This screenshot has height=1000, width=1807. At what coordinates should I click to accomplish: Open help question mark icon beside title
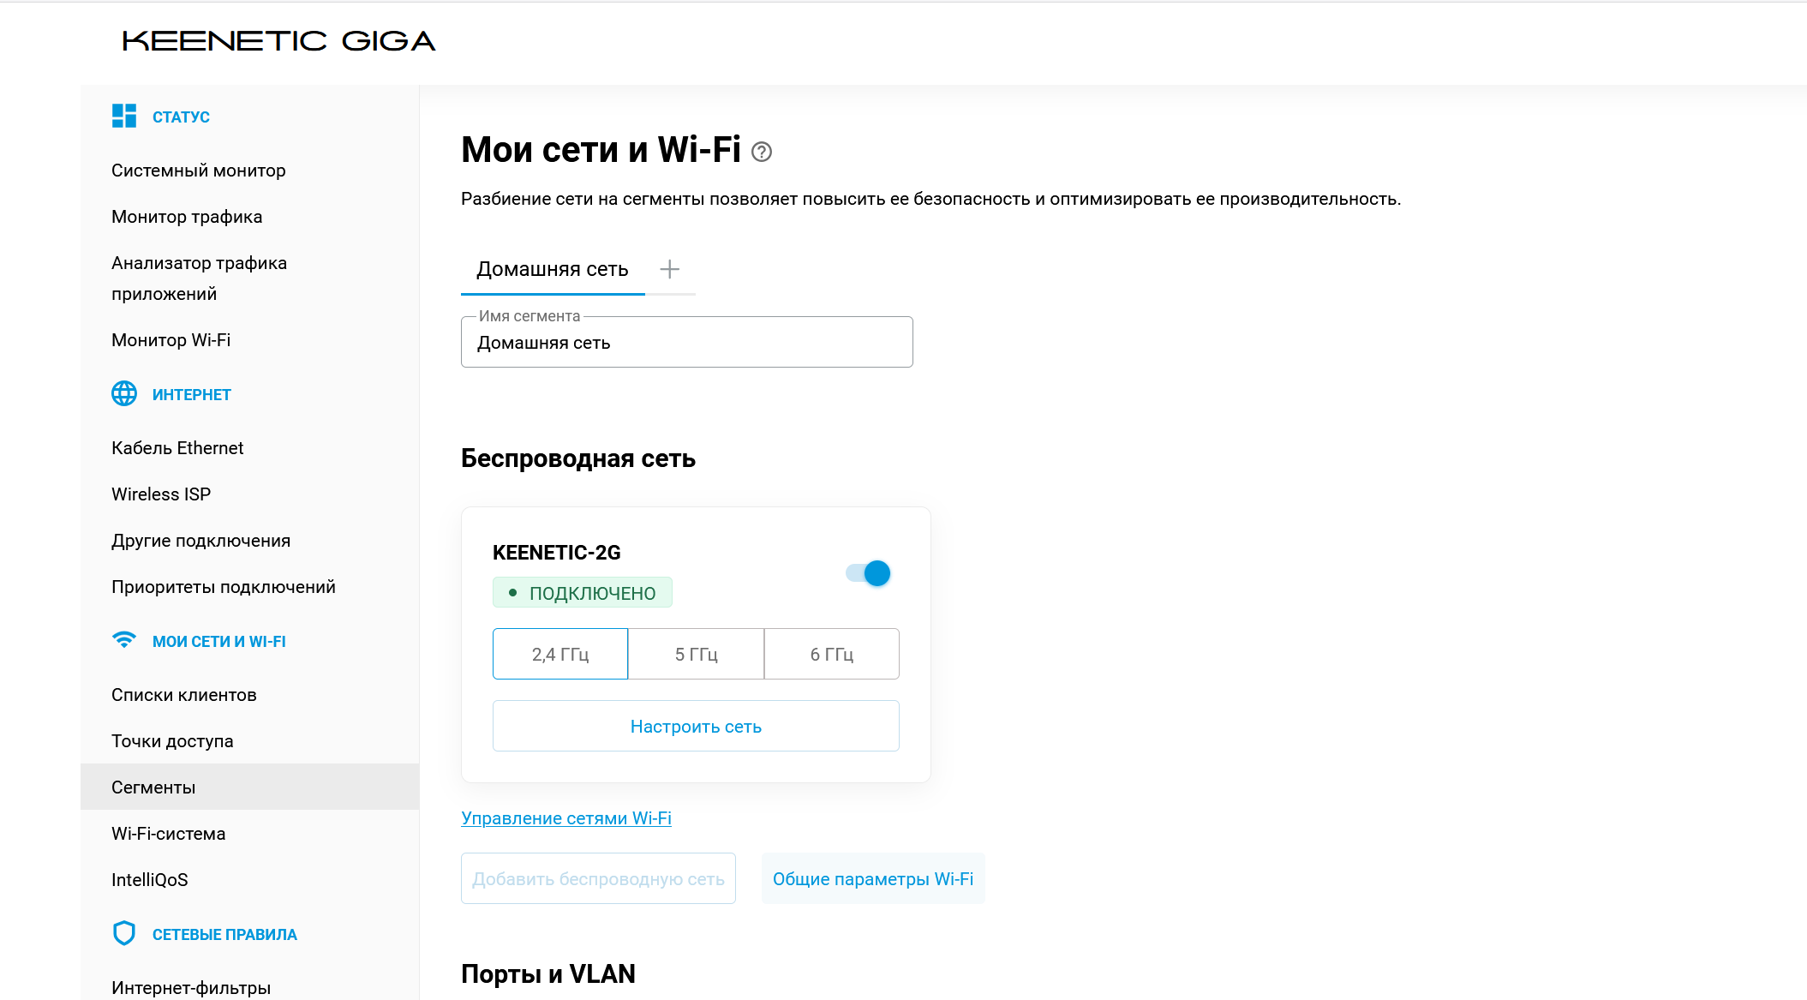click(x=762, y=153)
